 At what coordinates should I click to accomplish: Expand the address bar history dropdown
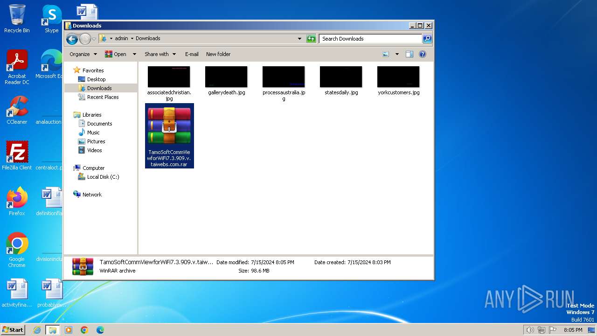click(299, 39)
